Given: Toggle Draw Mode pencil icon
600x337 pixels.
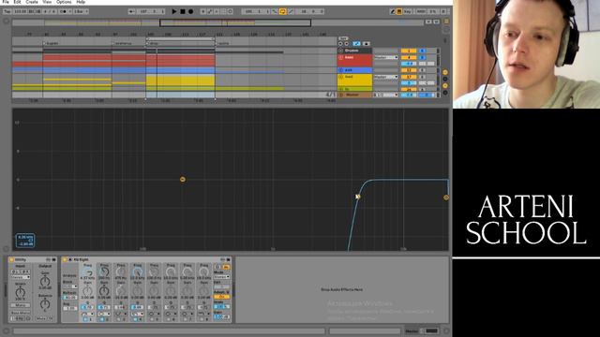Looking at the screenshot, I should [392, 11].
